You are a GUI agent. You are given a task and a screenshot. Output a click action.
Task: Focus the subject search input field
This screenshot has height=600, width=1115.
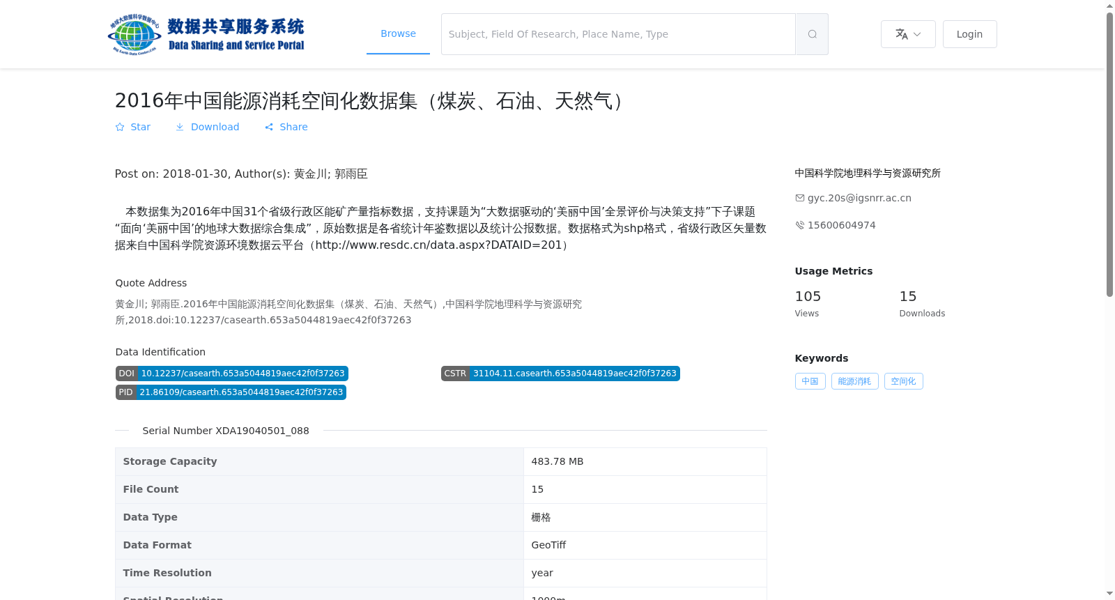[618, 34]
